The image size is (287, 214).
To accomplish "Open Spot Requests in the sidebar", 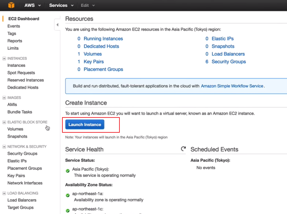I will point(21,73).
